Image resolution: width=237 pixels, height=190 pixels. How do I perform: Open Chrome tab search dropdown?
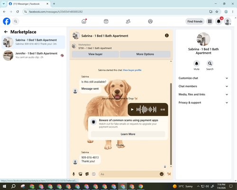(x=4, y=4)
